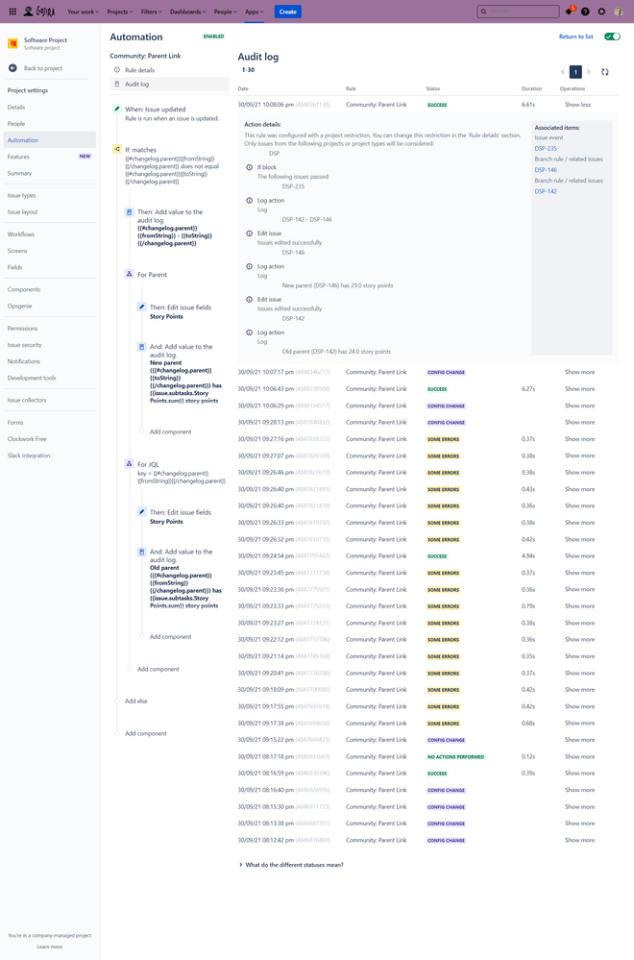Open the Help question mark icon
This screenshot has height=960, width=634.
[x=586, y=11]
